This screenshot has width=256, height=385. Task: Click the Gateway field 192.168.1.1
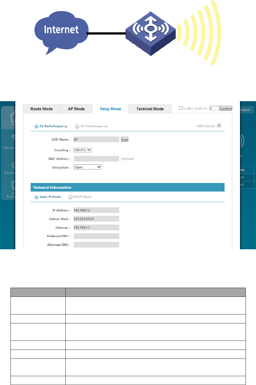click(x=96, y=227)
